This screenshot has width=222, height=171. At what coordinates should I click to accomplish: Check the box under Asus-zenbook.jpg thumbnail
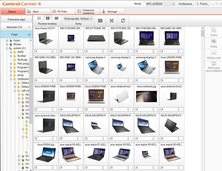click(156, 109)
